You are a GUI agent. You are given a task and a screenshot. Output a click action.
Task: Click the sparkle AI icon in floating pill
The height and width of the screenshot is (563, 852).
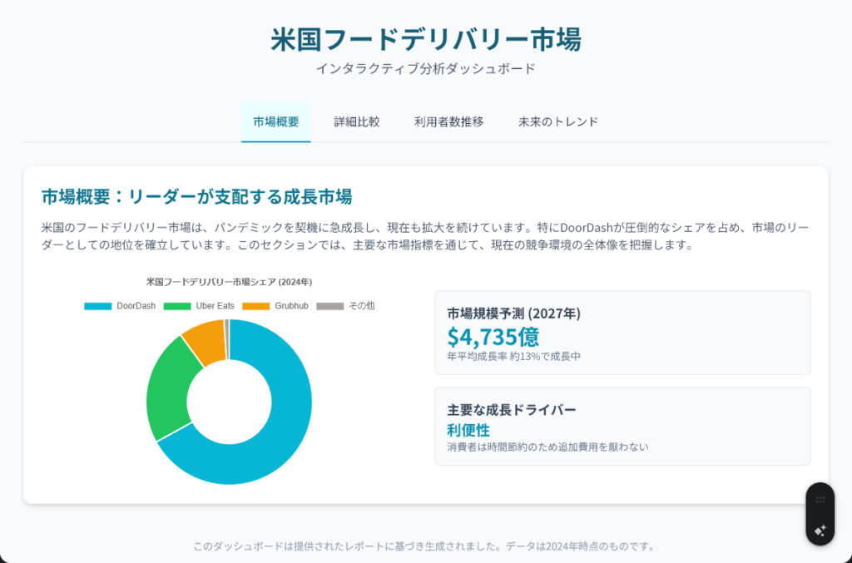coord(820,531)
